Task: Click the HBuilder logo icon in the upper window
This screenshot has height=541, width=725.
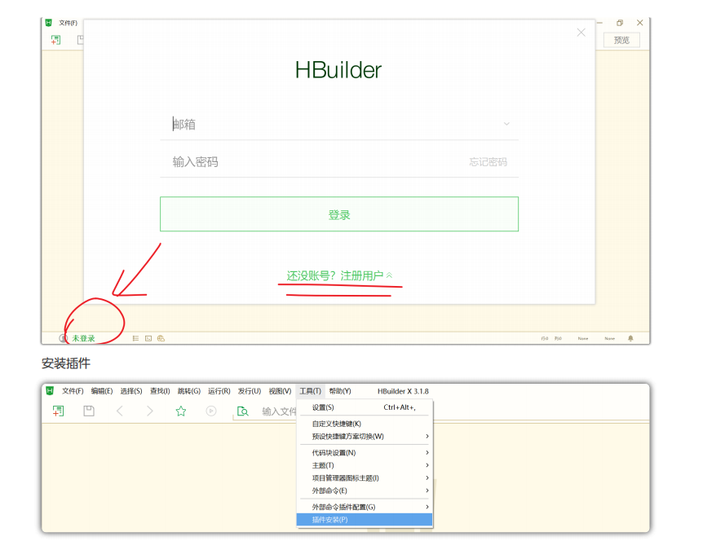Action: click(49, 22)
